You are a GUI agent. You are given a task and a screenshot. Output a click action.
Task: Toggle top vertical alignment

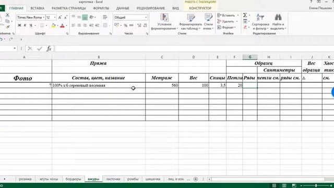[x=74, y=17]
